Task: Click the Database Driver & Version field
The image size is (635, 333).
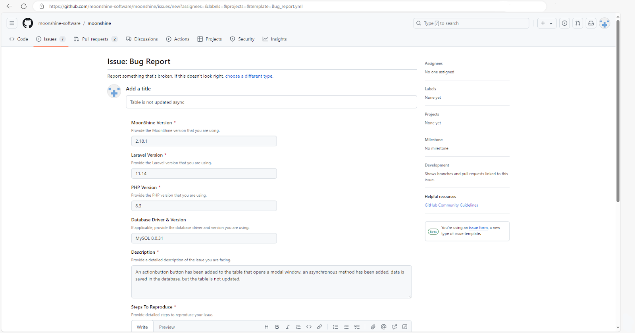Action: 204,238
